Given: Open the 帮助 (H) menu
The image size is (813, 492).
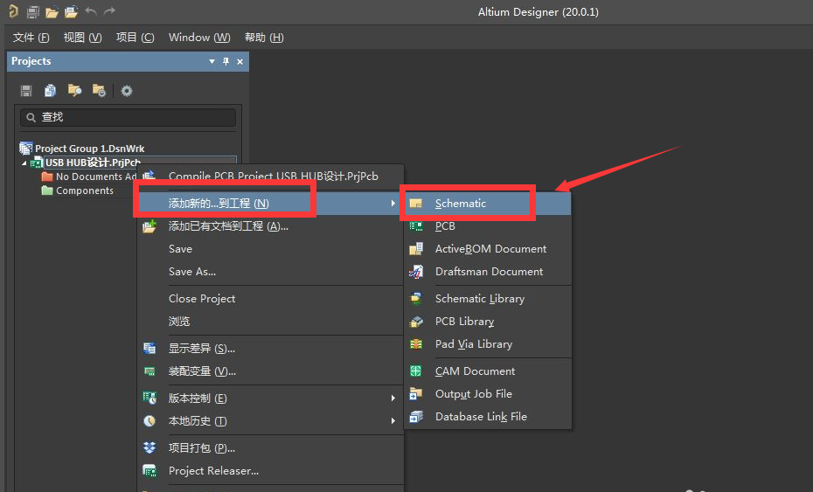Looking at the screenshot, I should (x=264, y=38).
